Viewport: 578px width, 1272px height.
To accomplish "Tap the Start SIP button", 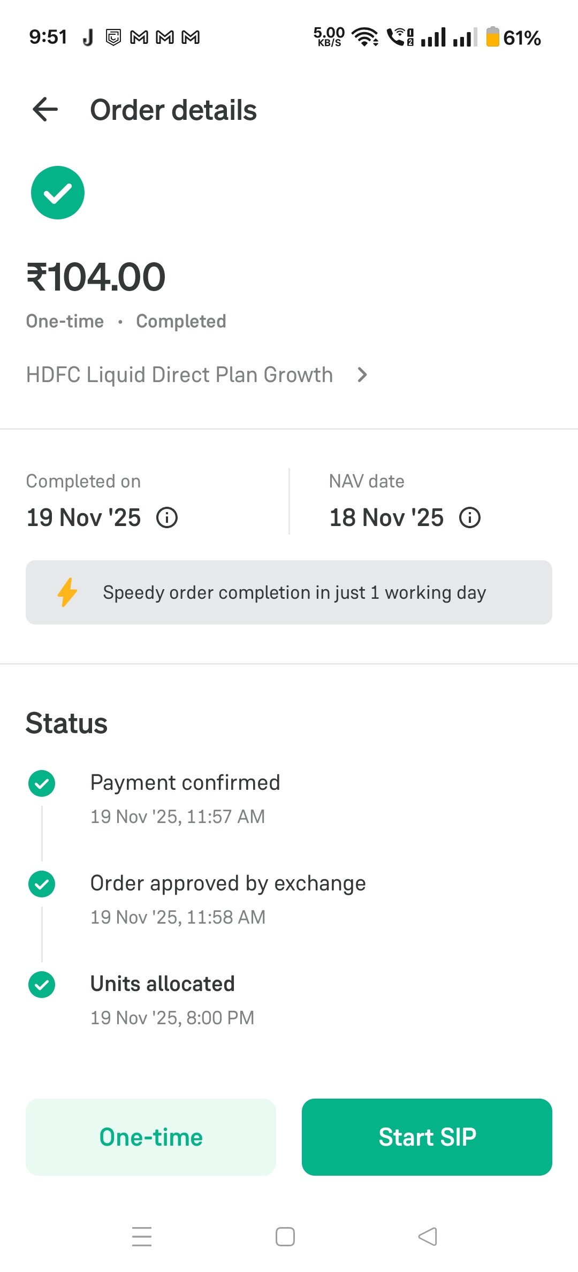I will [427, 1137].
